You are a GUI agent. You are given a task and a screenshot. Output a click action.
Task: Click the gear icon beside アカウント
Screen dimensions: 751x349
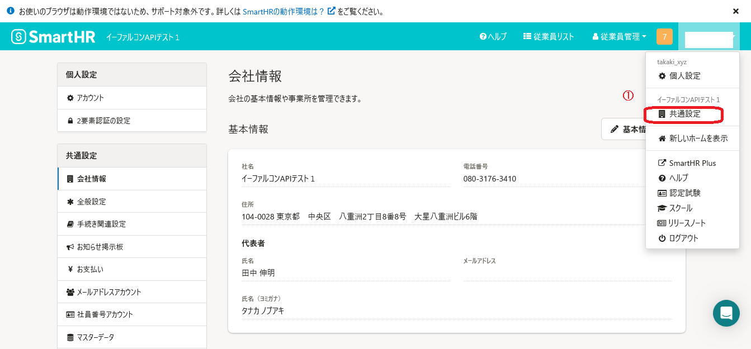70,98
